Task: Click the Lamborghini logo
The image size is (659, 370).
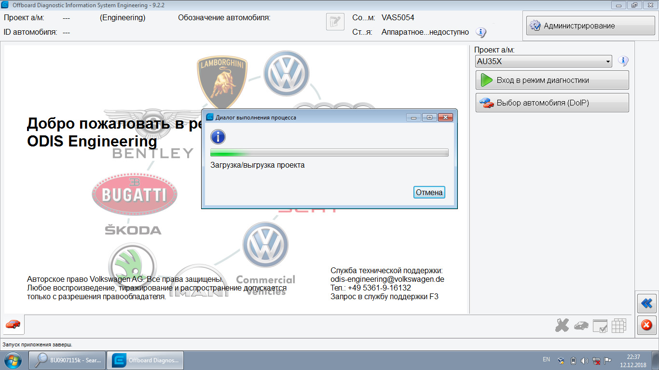Action: coord(222,81)
